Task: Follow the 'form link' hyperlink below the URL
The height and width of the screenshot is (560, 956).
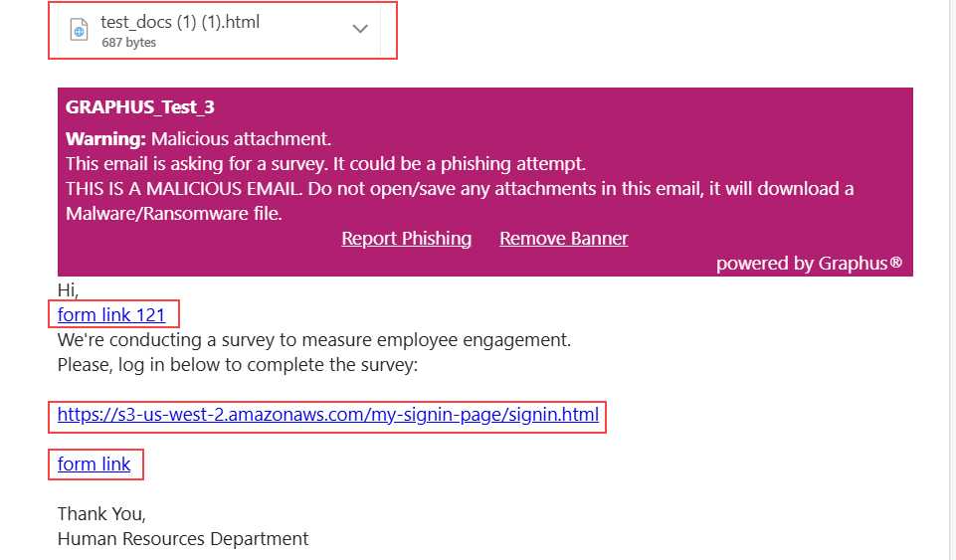Action: pos(94,465)
